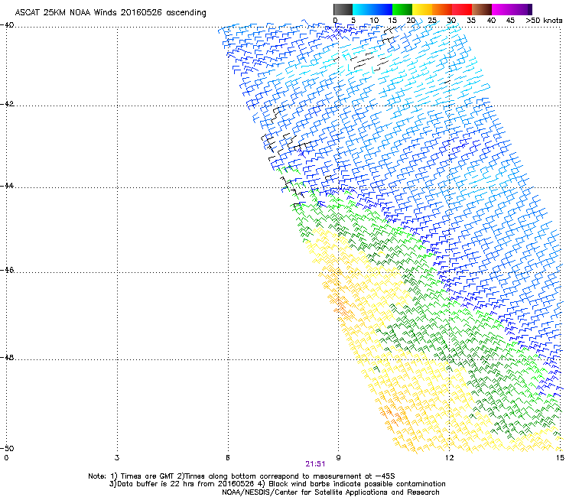The image size is (566, 497).
Task: Click the green 15-20 knots legend swatch
Action: point(402,9)
